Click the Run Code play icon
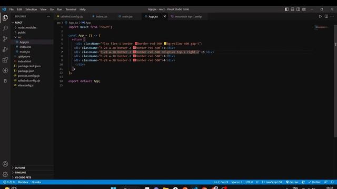This screenshot has height=189, width=337. (x=320, y=16)
